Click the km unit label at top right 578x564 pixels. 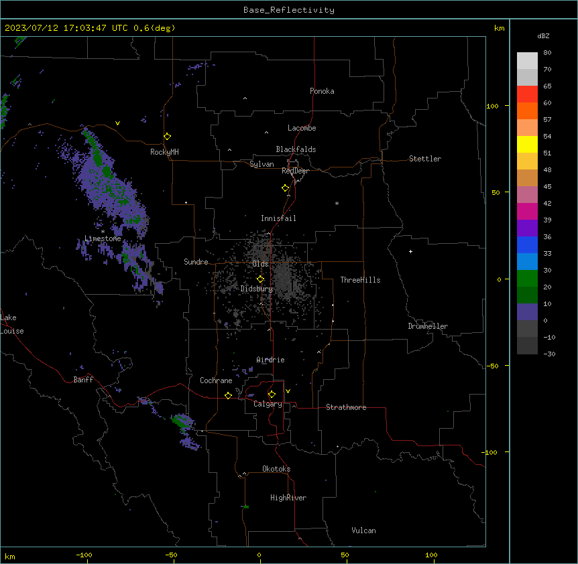500,28
